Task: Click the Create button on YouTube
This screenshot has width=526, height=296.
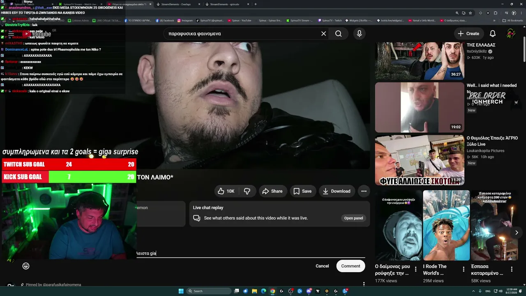Action: click(468, 34)
